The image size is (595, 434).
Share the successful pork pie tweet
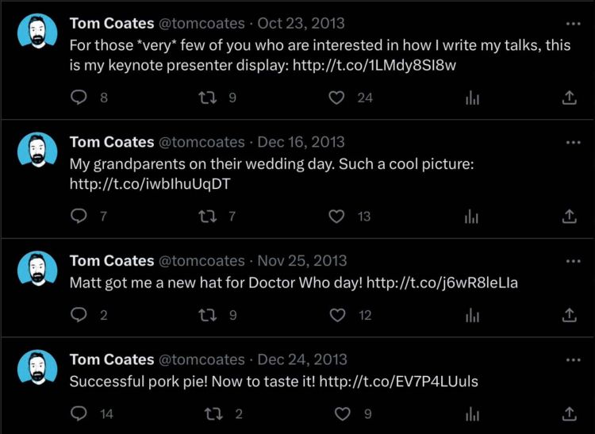(x=569, y=414)
